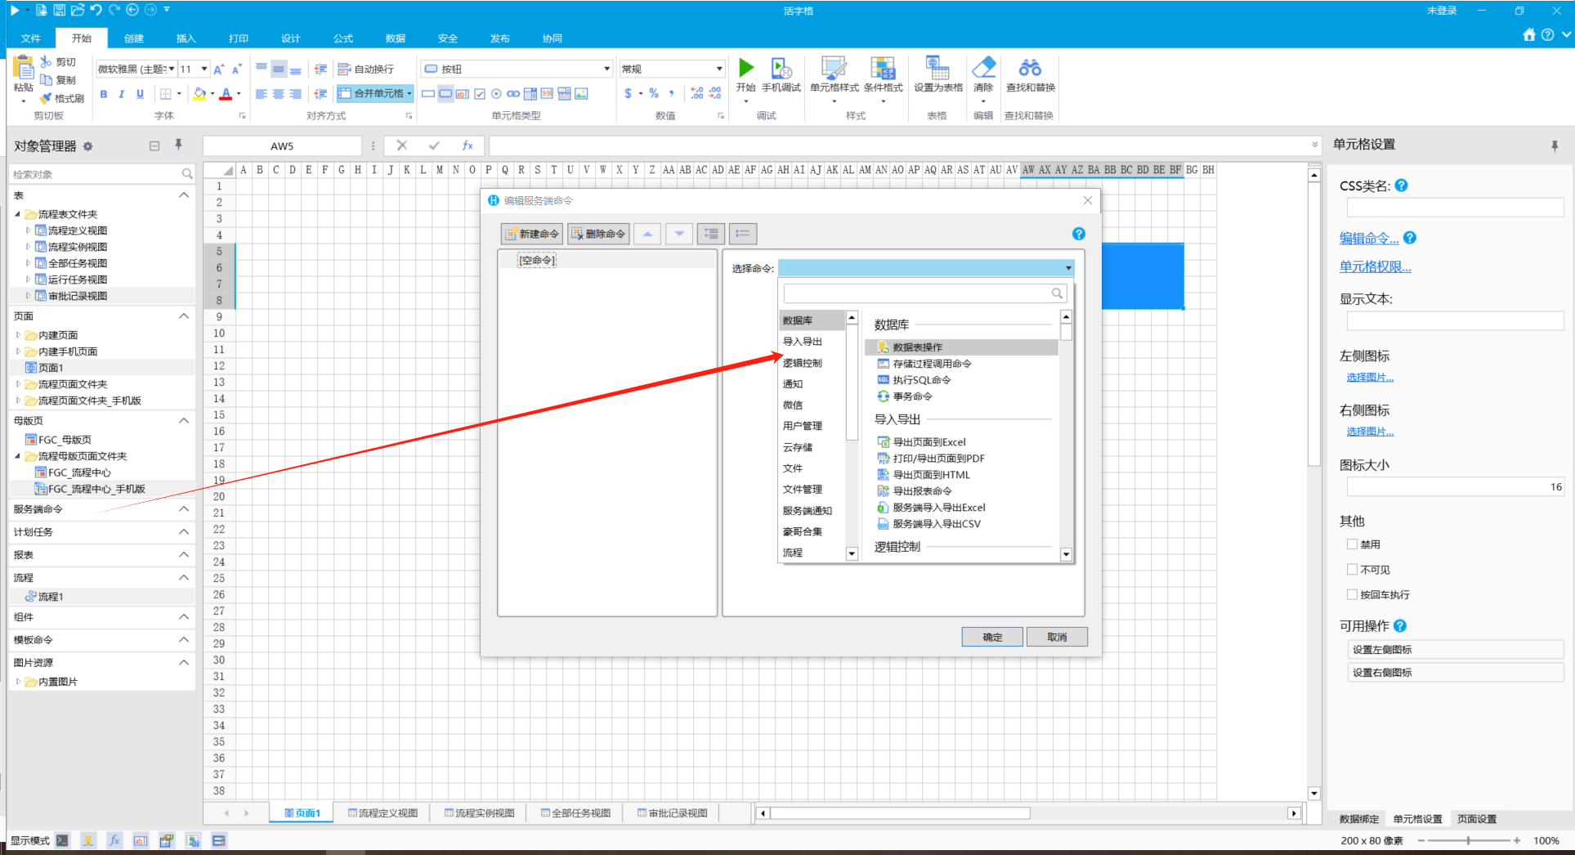Screen dimensions: 1575x855
Task: Click the zoom slider in status bar
Action: tap(1468, 840)
